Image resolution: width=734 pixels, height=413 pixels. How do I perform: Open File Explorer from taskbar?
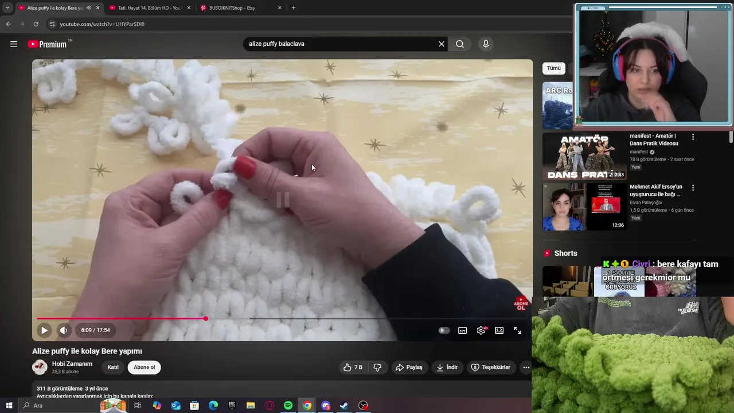coord(251,406)
